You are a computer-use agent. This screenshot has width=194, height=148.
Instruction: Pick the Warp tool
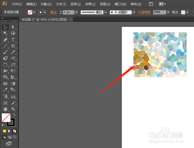tap(5, 71)
